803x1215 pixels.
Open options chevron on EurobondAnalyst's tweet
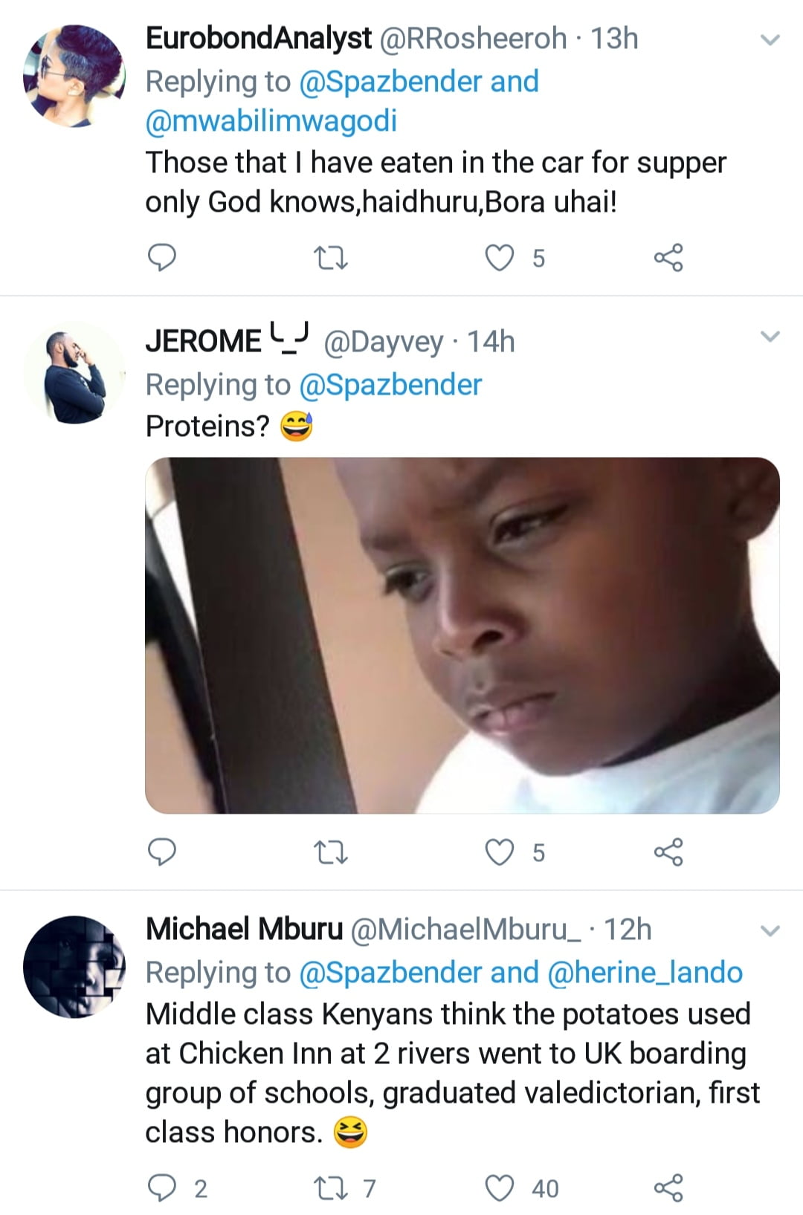pyautogui.click(x=771, y=40)
